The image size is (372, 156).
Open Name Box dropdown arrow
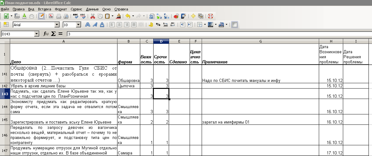tap(36, 34)
